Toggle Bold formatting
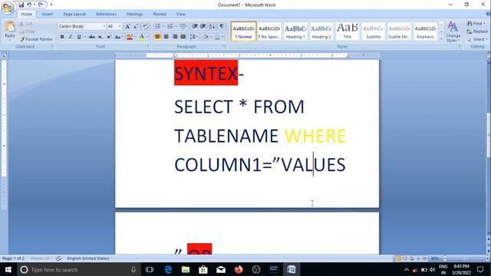Screen dimensions: 491x276 [x=62, y=37]
